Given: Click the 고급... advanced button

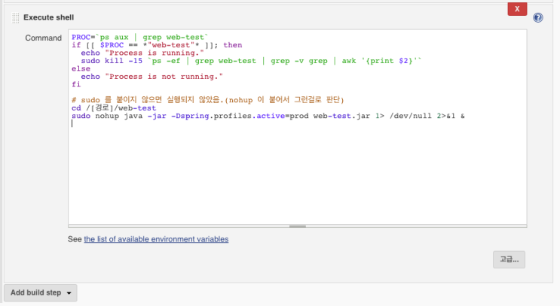Looking at the screenshot, I should click(510, 259).
